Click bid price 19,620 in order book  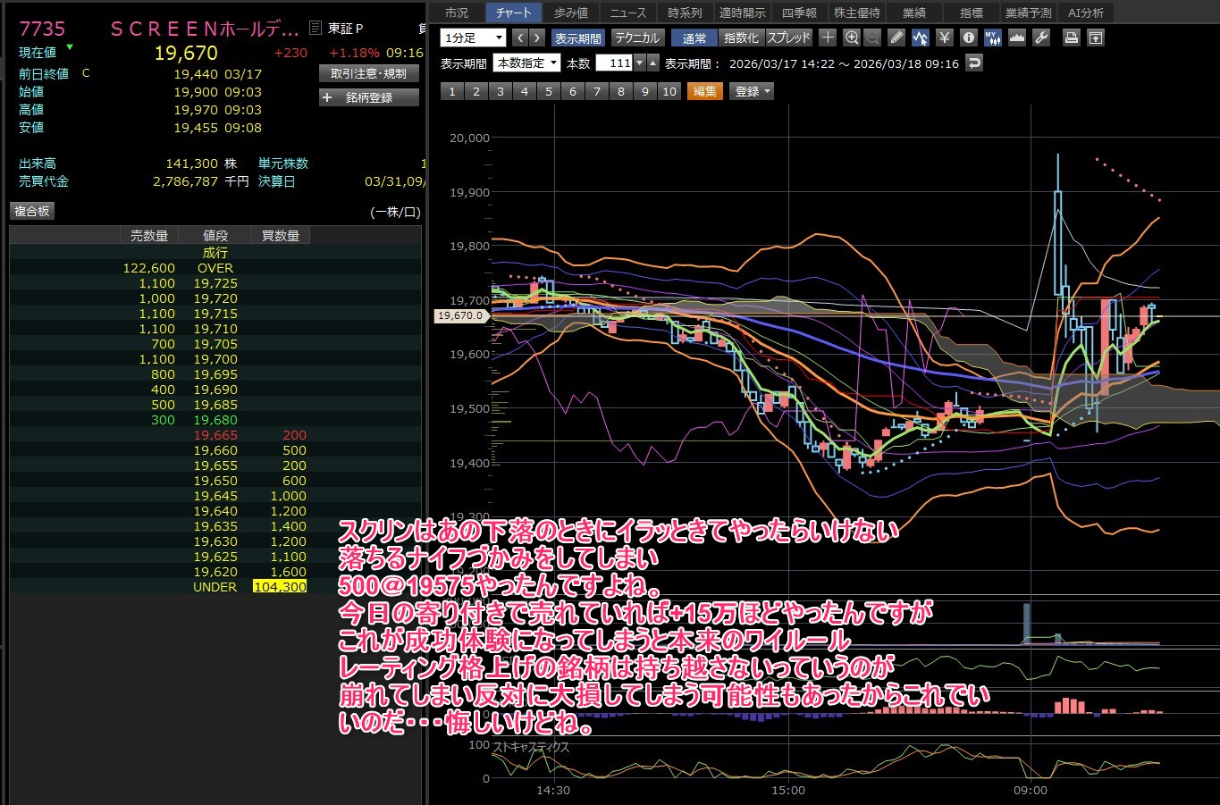215,572
